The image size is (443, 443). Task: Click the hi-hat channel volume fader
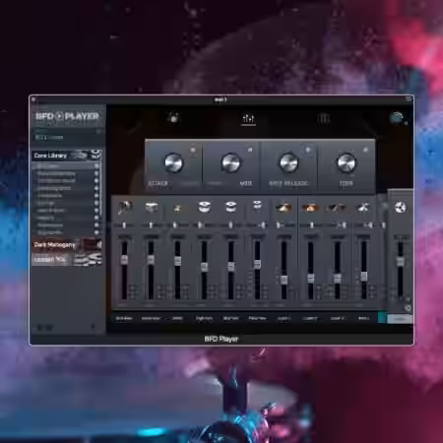(177, 261)
